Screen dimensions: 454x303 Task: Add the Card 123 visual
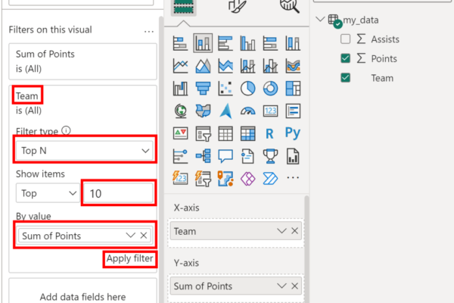[x=270, y=111]
